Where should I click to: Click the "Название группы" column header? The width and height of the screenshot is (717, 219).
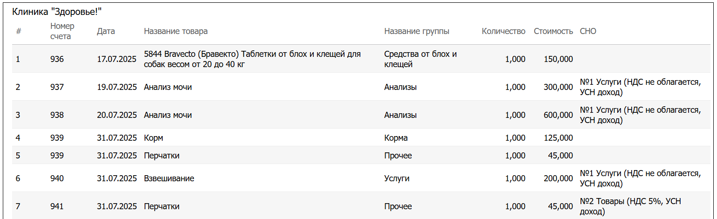pos(417,31)
